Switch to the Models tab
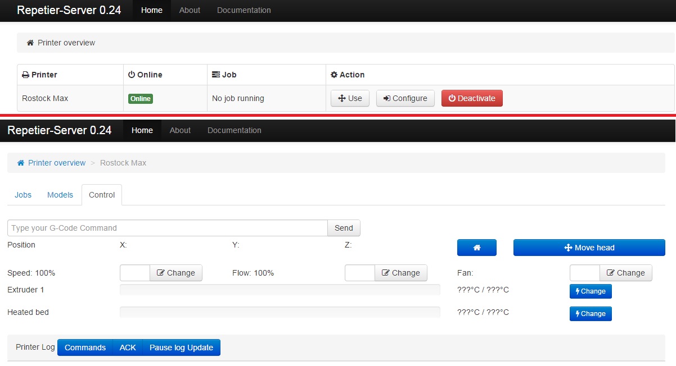 tap(60, 195)
